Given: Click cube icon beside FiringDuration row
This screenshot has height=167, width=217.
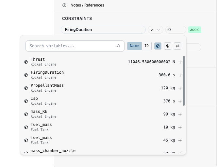Looking at the screenshot, I should pos(26,75).
